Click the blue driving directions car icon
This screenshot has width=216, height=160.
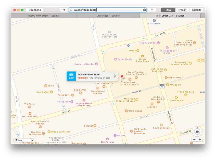tap(71, 76)
